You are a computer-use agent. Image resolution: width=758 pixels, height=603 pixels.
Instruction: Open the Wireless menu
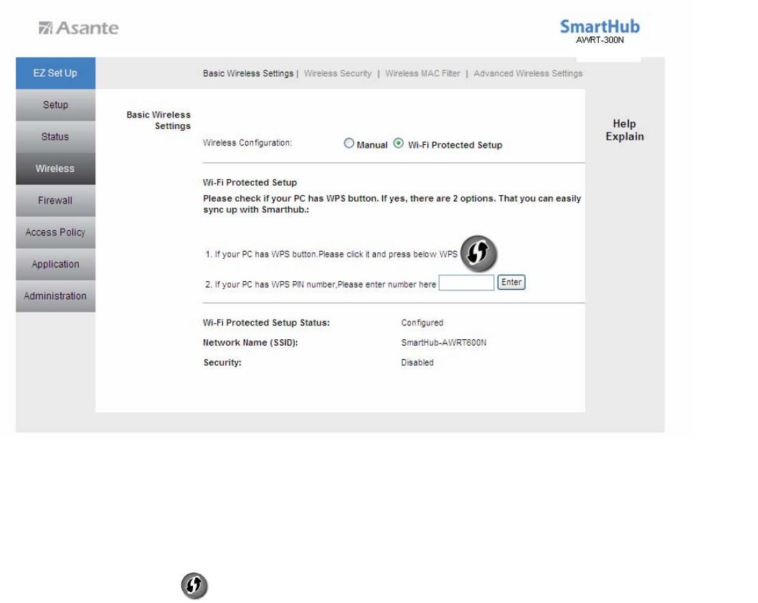[56, 168]
